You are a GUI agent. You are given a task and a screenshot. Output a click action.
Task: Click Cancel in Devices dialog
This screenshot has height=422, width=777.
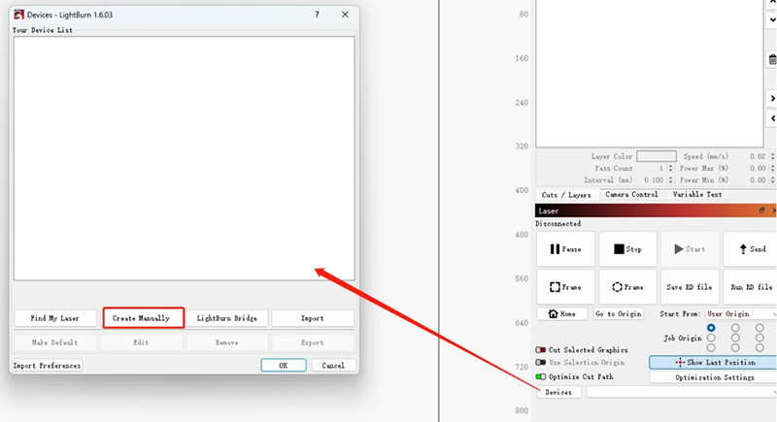click(x=333, y=366)
